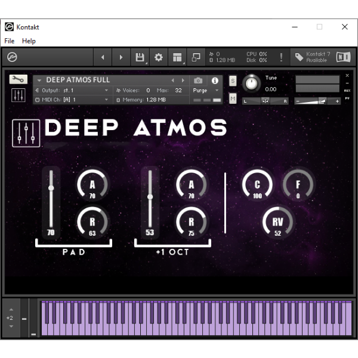This screenshot has width=358, height=358.
Task: Click the PAD Release knob R 63
Action: pyautogui.click(x=92, y=222)
